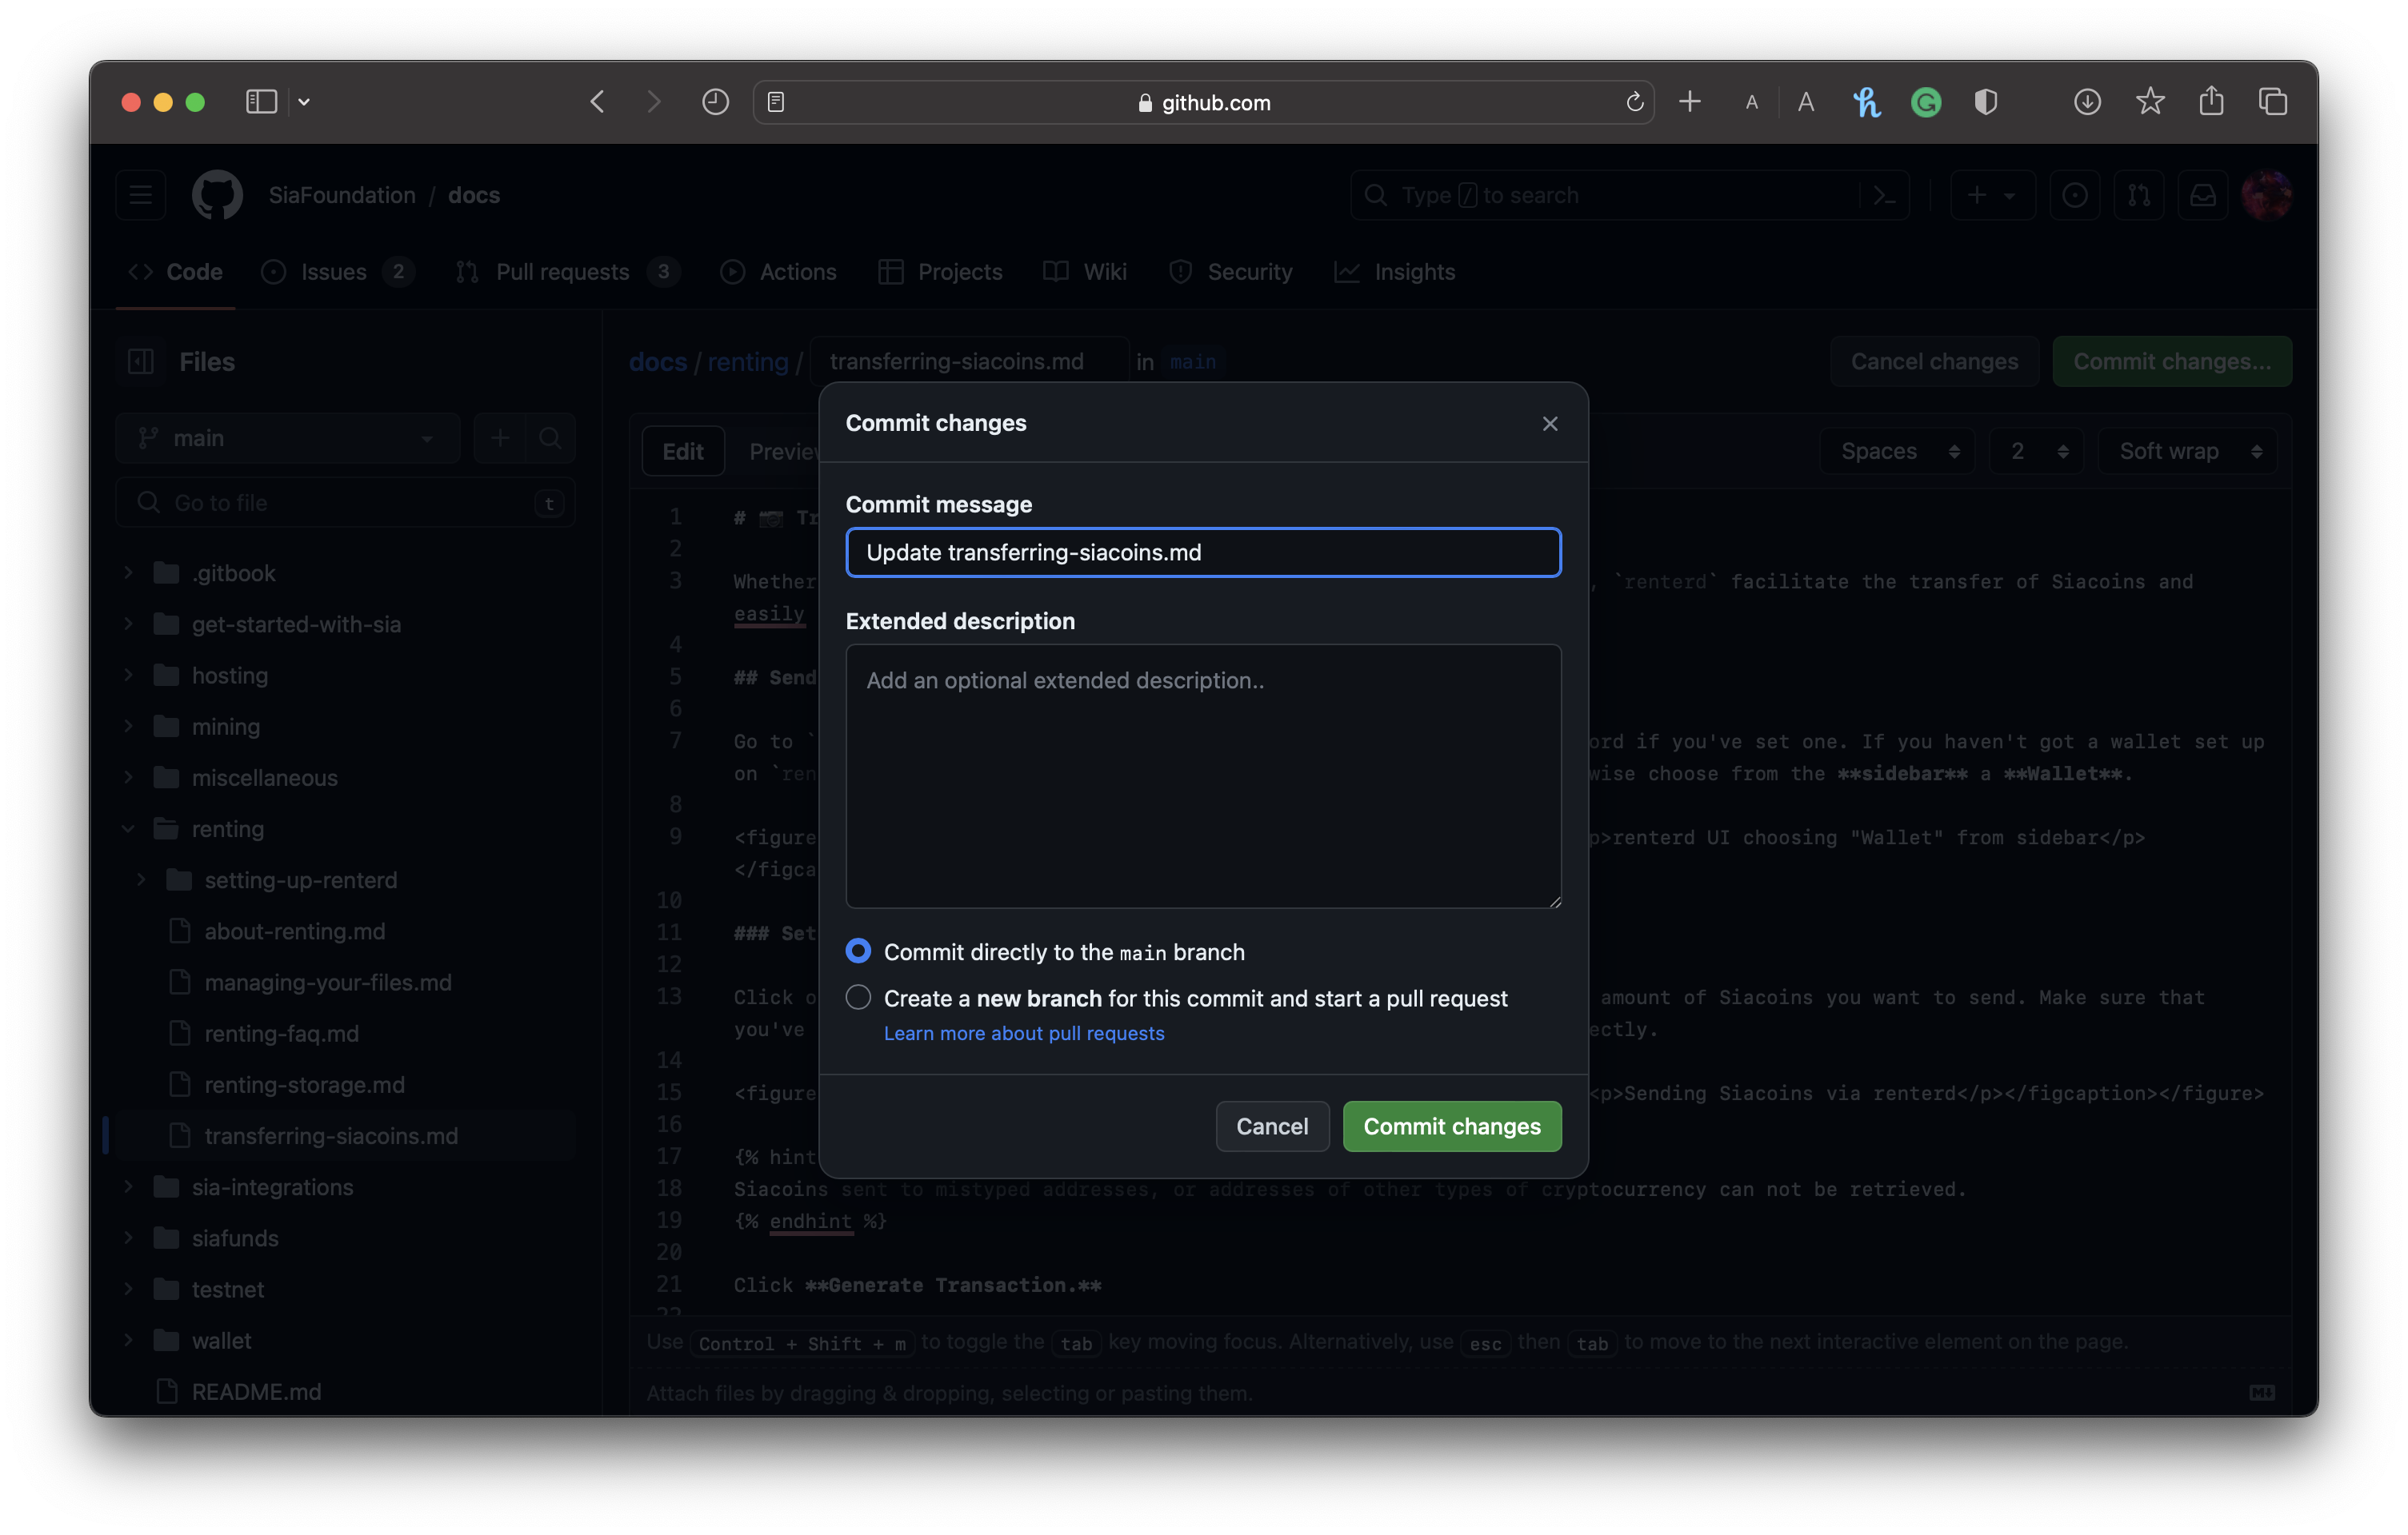This screenshot has height=1535, width=2408.
Task: Open the GitHub notifications inbox icon
Action: tap(2202, 196)
